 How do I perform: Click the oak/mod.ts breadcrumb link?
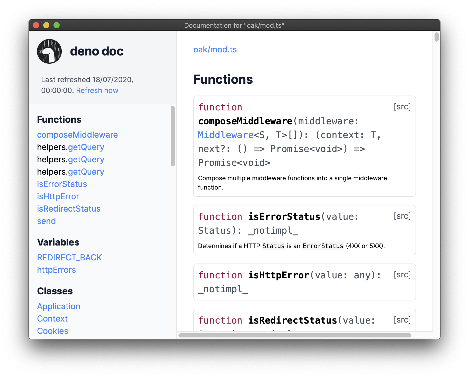click(x=215, y=50)
